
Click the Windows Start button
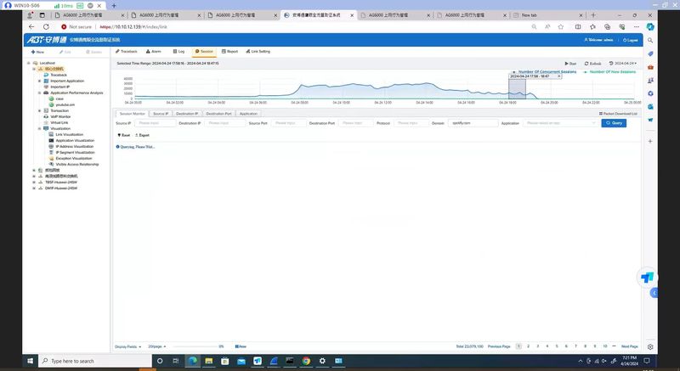click(x=31, y=361)
